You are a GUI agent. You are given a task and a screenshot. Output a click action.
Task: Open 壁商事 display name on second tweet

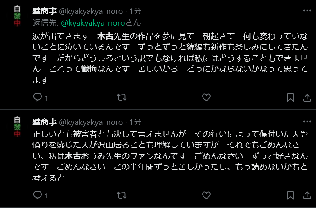pos(45,122)
